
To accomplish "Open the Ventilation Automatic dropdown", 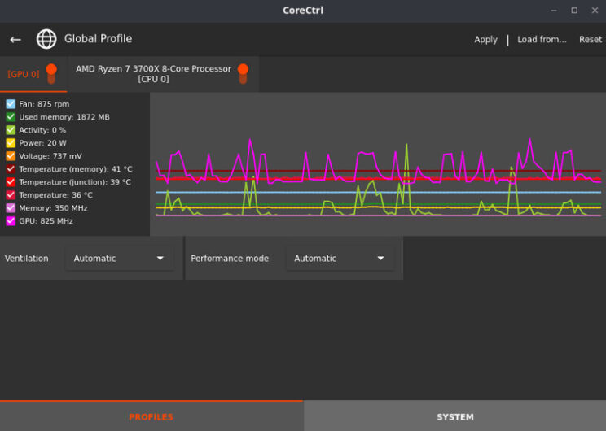I will [120, 258].
